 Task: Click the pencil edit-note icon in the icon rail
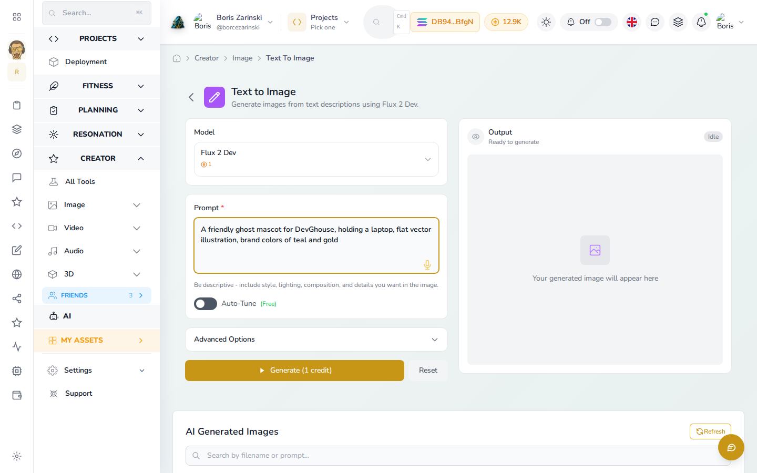pyautogui.click(x=17, y=250)
